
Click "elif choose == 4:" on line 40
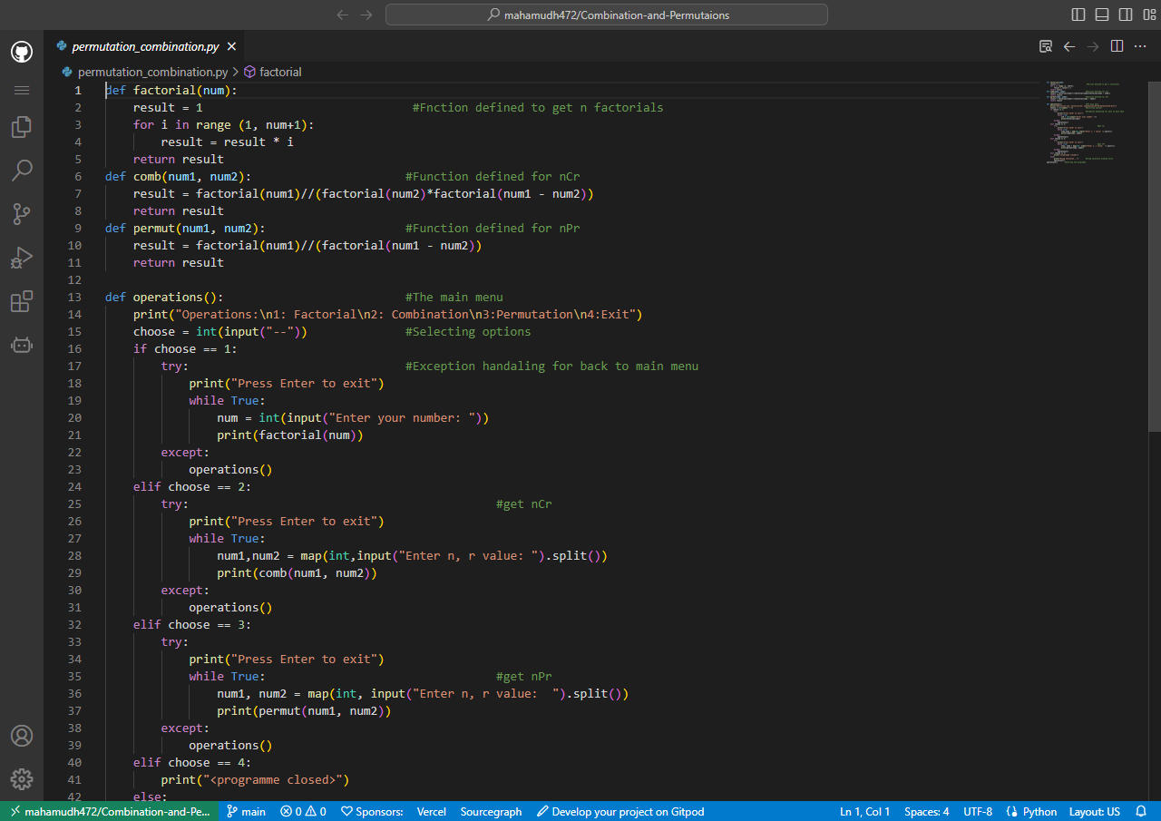(192, 762)
